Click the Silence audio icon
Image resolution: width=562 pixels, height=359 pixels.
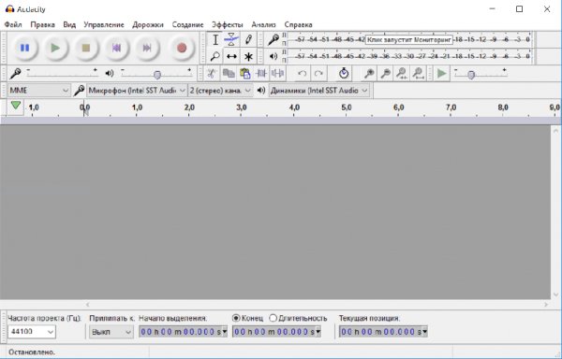click(278, 74)
